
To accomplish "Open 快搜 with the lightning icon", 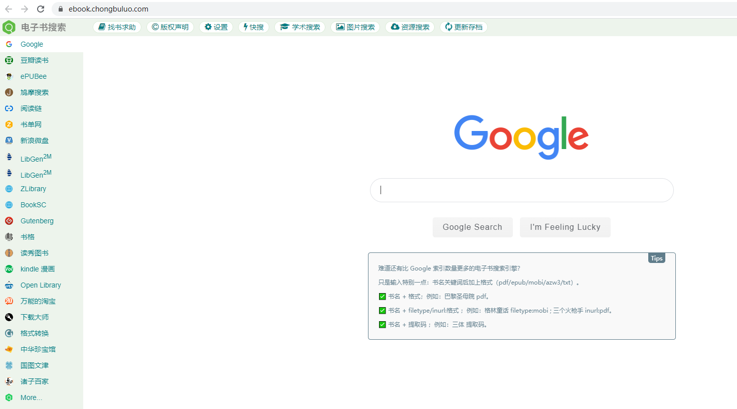I will coord(253,27).
